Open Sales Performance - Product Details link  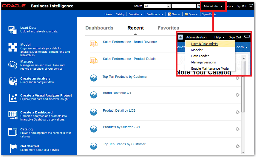pos(129,59)
